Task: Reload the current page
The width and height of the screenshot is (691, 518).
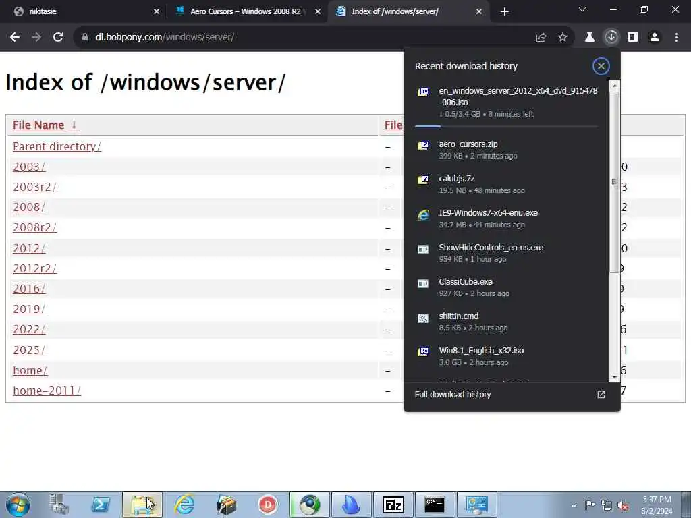Action: coord(58,38)
